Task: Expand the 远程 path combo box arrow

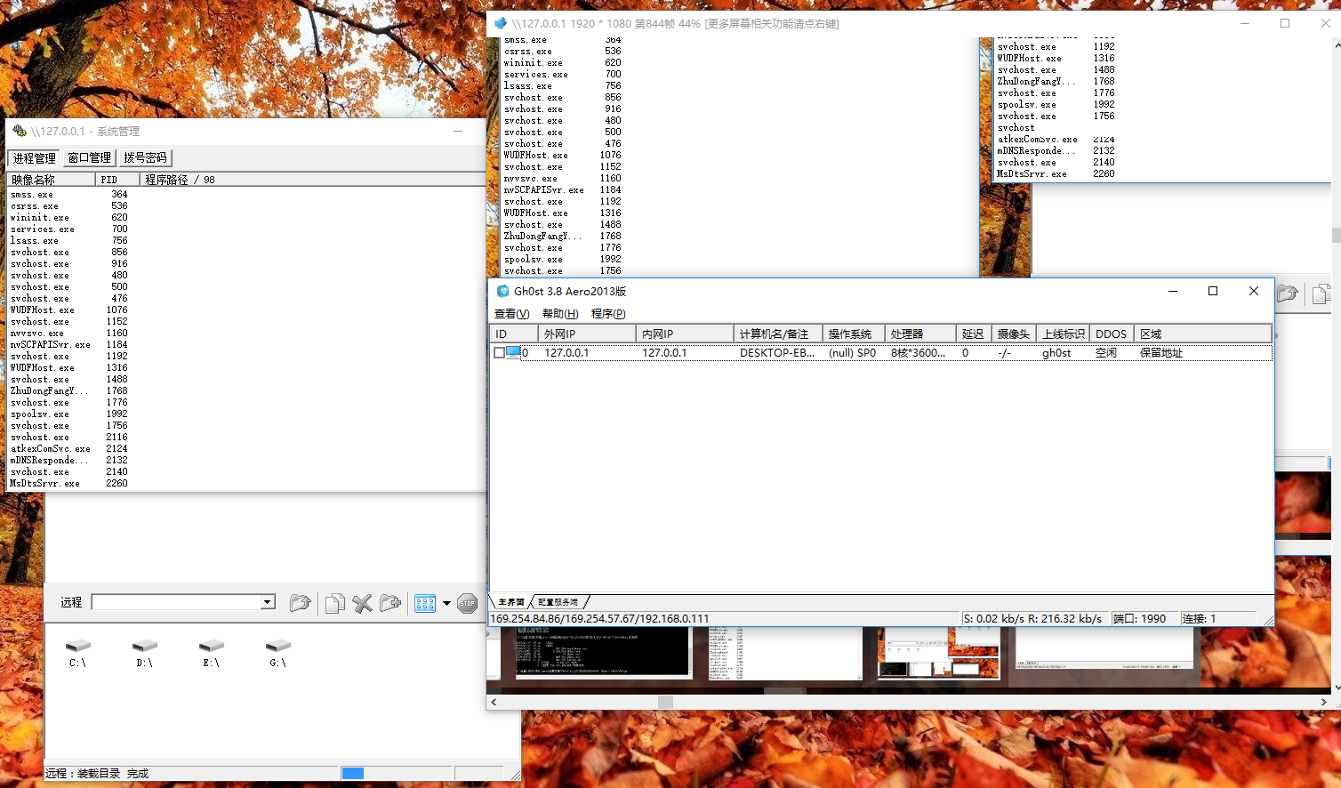Action: [x=268, y=602]
